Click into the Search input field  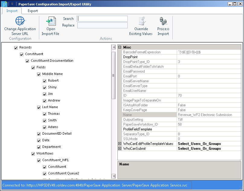(x=102, y=19)
